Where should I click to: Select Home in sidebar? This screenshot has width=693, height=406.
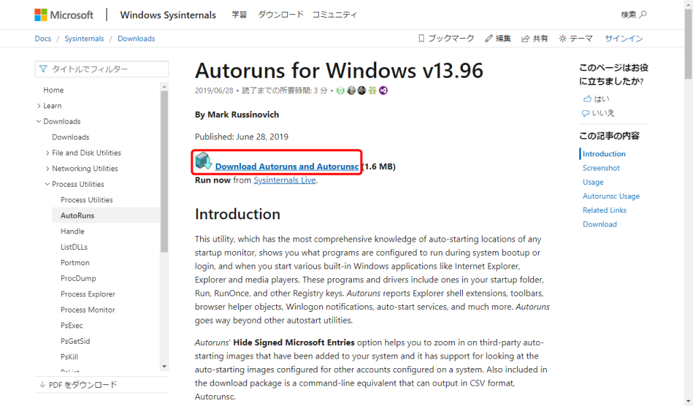click(53, 90)
